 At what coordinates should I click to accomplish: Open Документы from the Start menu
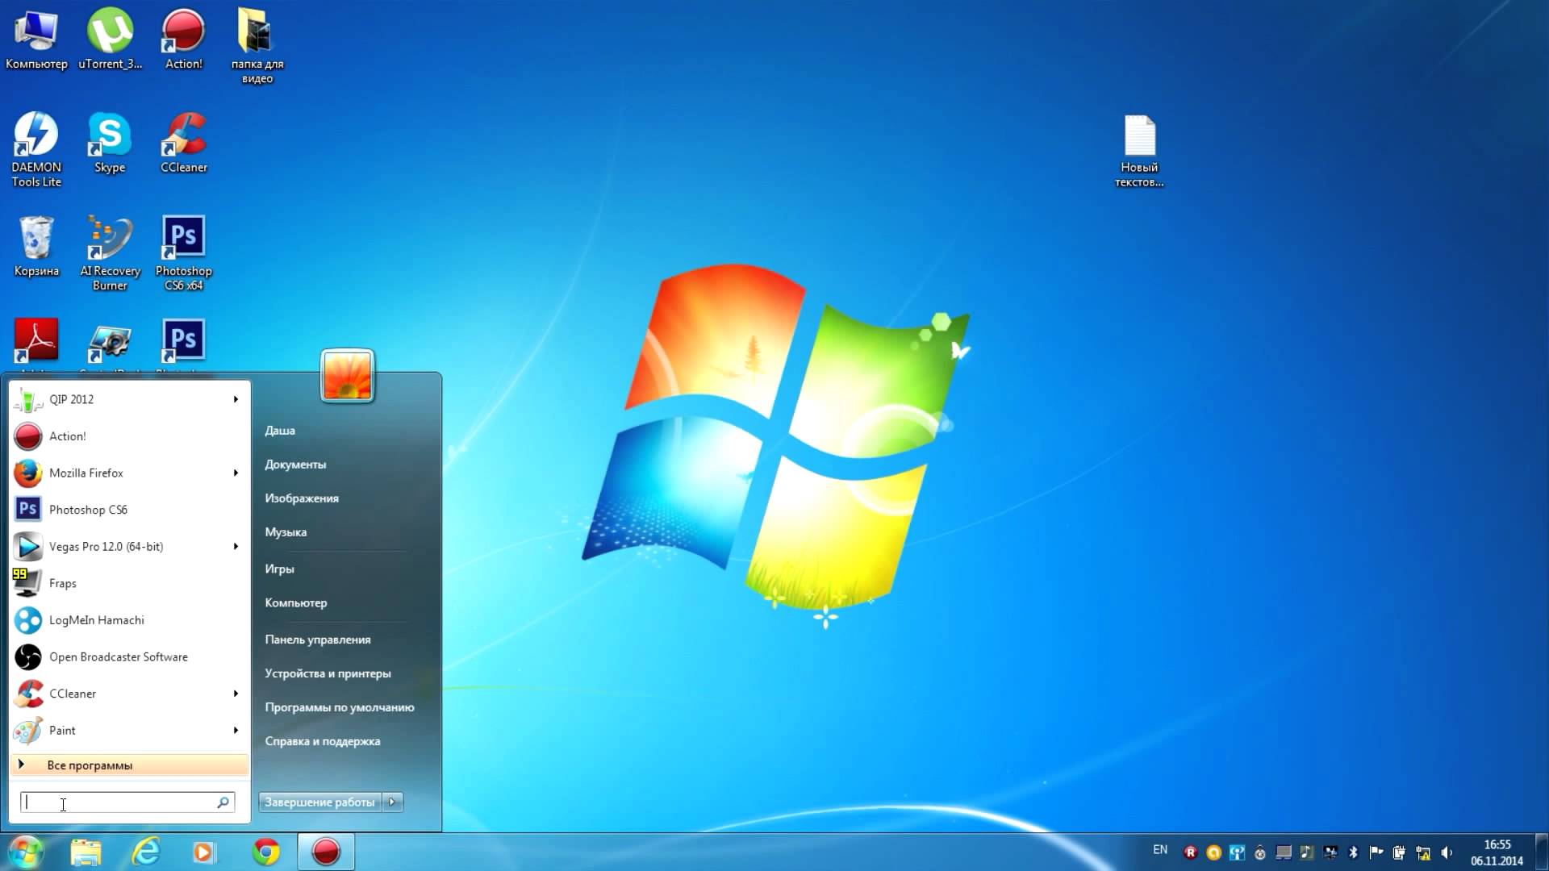pyautogui.click(x=295, y=465)
